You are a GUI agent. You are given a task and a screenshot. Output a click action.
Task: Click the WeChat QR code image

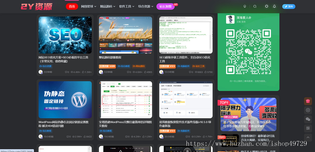click(248, 51)
